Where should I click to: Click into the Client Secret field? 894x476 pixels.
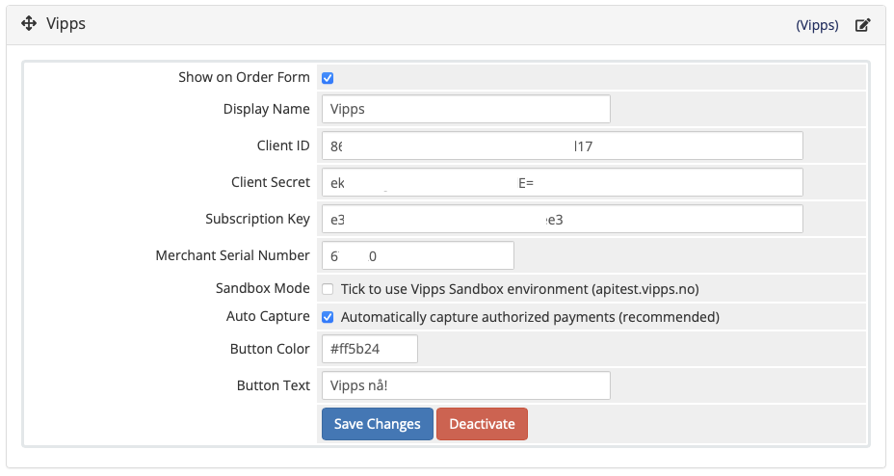coord(563,182)
